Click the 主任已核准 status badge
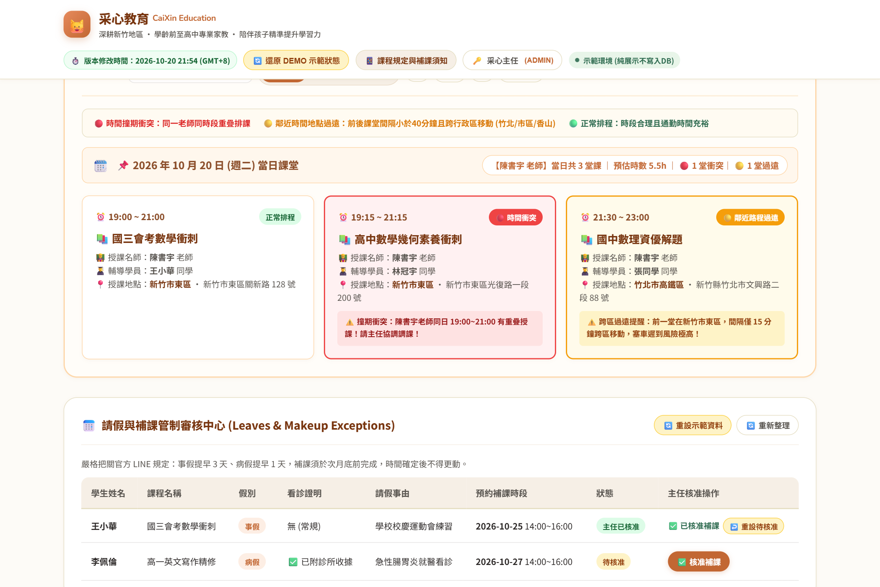This screenshot has height=587, width=880. pos(621,527)
